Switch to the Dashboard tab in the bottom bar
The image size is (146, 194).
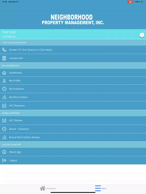click(x=48, y=188)
